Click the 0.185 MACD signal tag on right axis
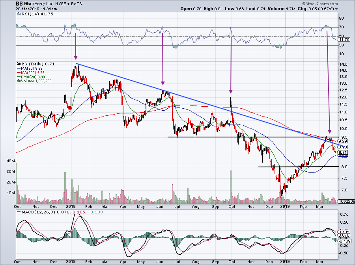The height and width of the screenshot is (265, 355). [344, 232]
